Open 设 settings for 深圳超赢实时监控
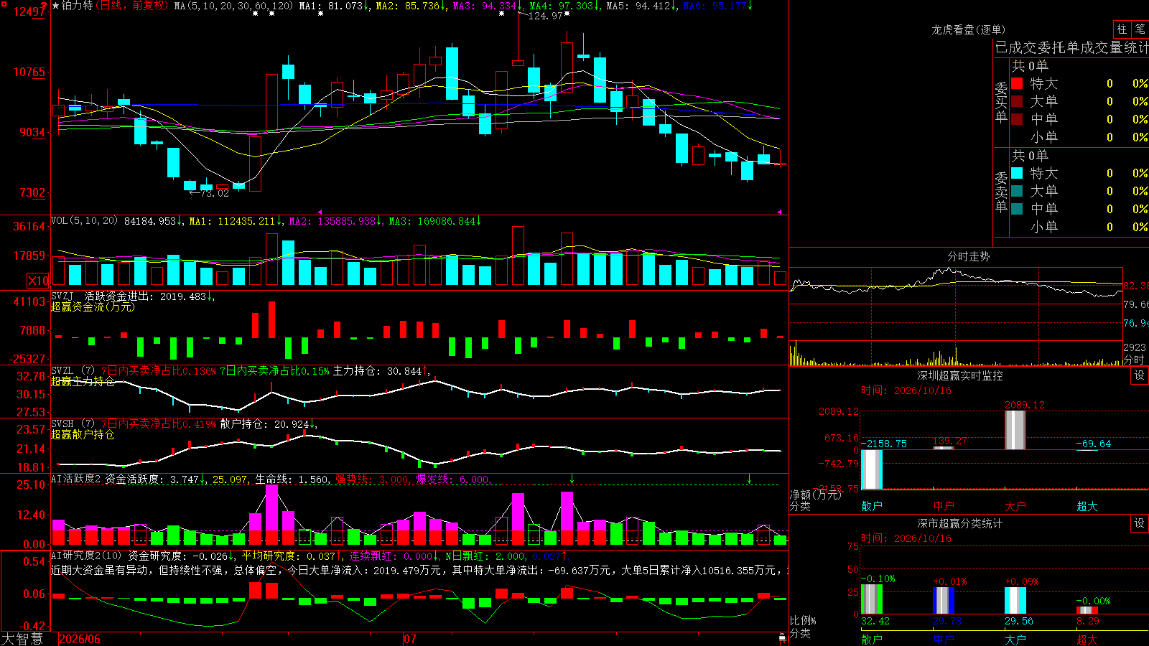The width and height of the screenshot is (1149, 646). click(1140, 375)
